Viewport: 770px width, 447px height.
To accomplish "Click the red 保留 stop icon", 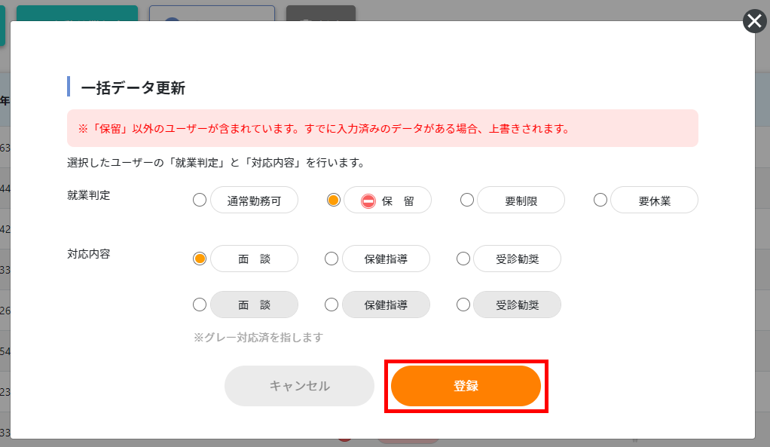I will pyautogui.click(x=368, y=201).
